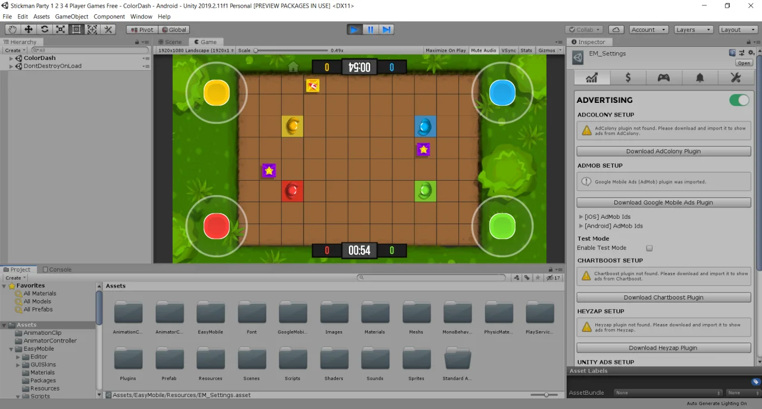
Task: Switch to the Console tab
Action: pyautogui.click(x=57, y=269)
